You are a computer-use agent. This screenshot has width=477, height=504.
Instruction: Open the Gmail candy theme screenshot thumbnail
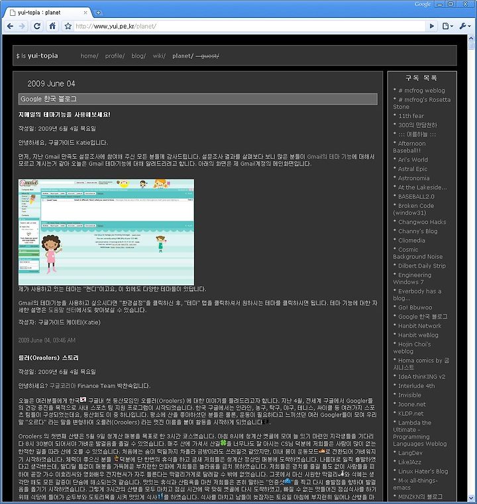click(x=106, y=232)
